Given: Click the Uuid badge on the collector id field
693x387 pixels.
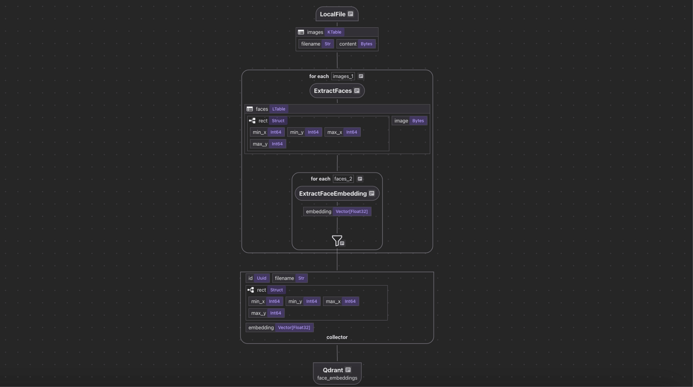Looking at the screenshot, I should point(261,278).
